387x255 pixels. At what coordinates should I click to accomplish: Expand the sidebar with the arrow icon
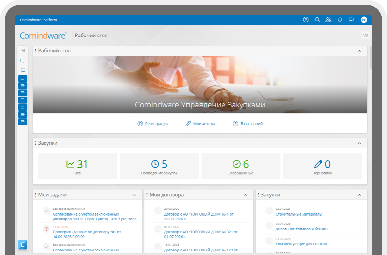(23, 51)
